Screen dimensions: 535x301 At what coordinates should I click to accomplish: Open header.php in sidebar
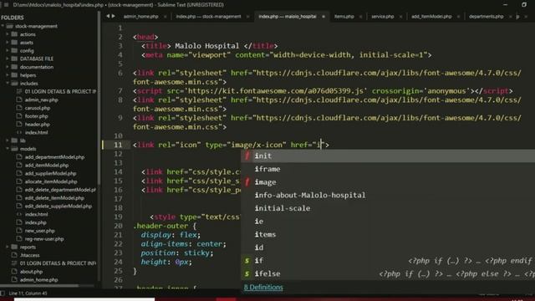coord(37,125)
